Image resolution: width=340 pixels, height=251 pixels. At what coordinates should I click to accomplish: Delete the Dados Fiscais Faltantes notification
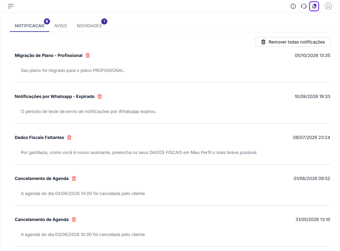click(x=69, y=137)
